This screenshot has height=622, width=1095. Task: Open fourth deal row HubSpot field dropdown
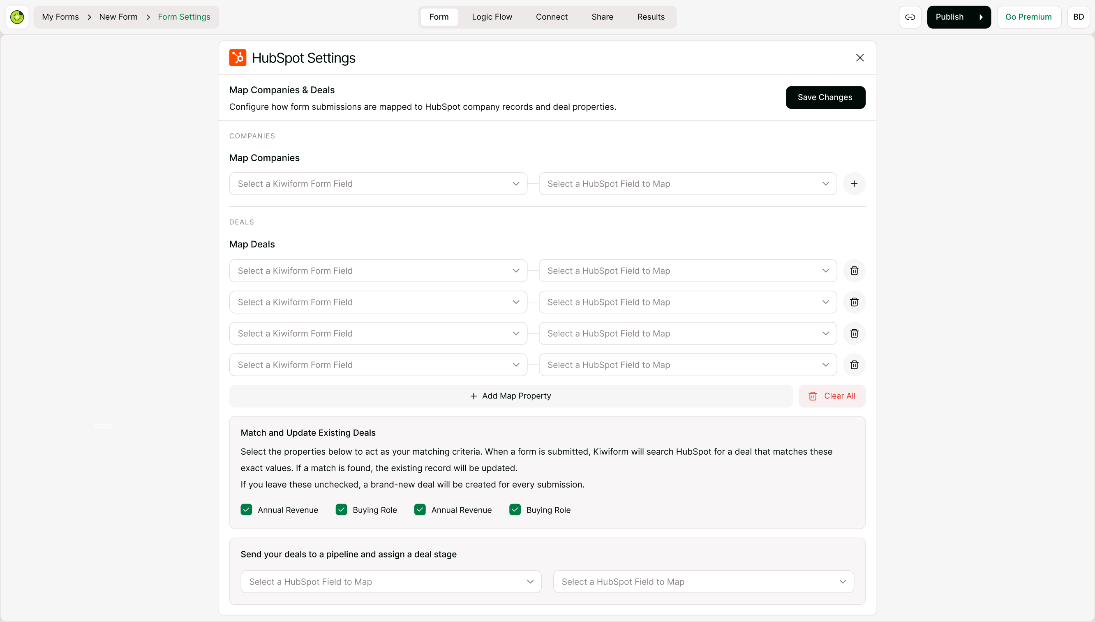pyautogui.click(x=688, y=365)
